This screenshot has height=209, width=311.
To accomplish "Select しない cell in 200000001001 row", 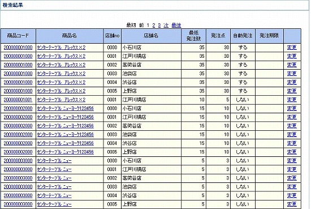I will (x=243, y=100).
